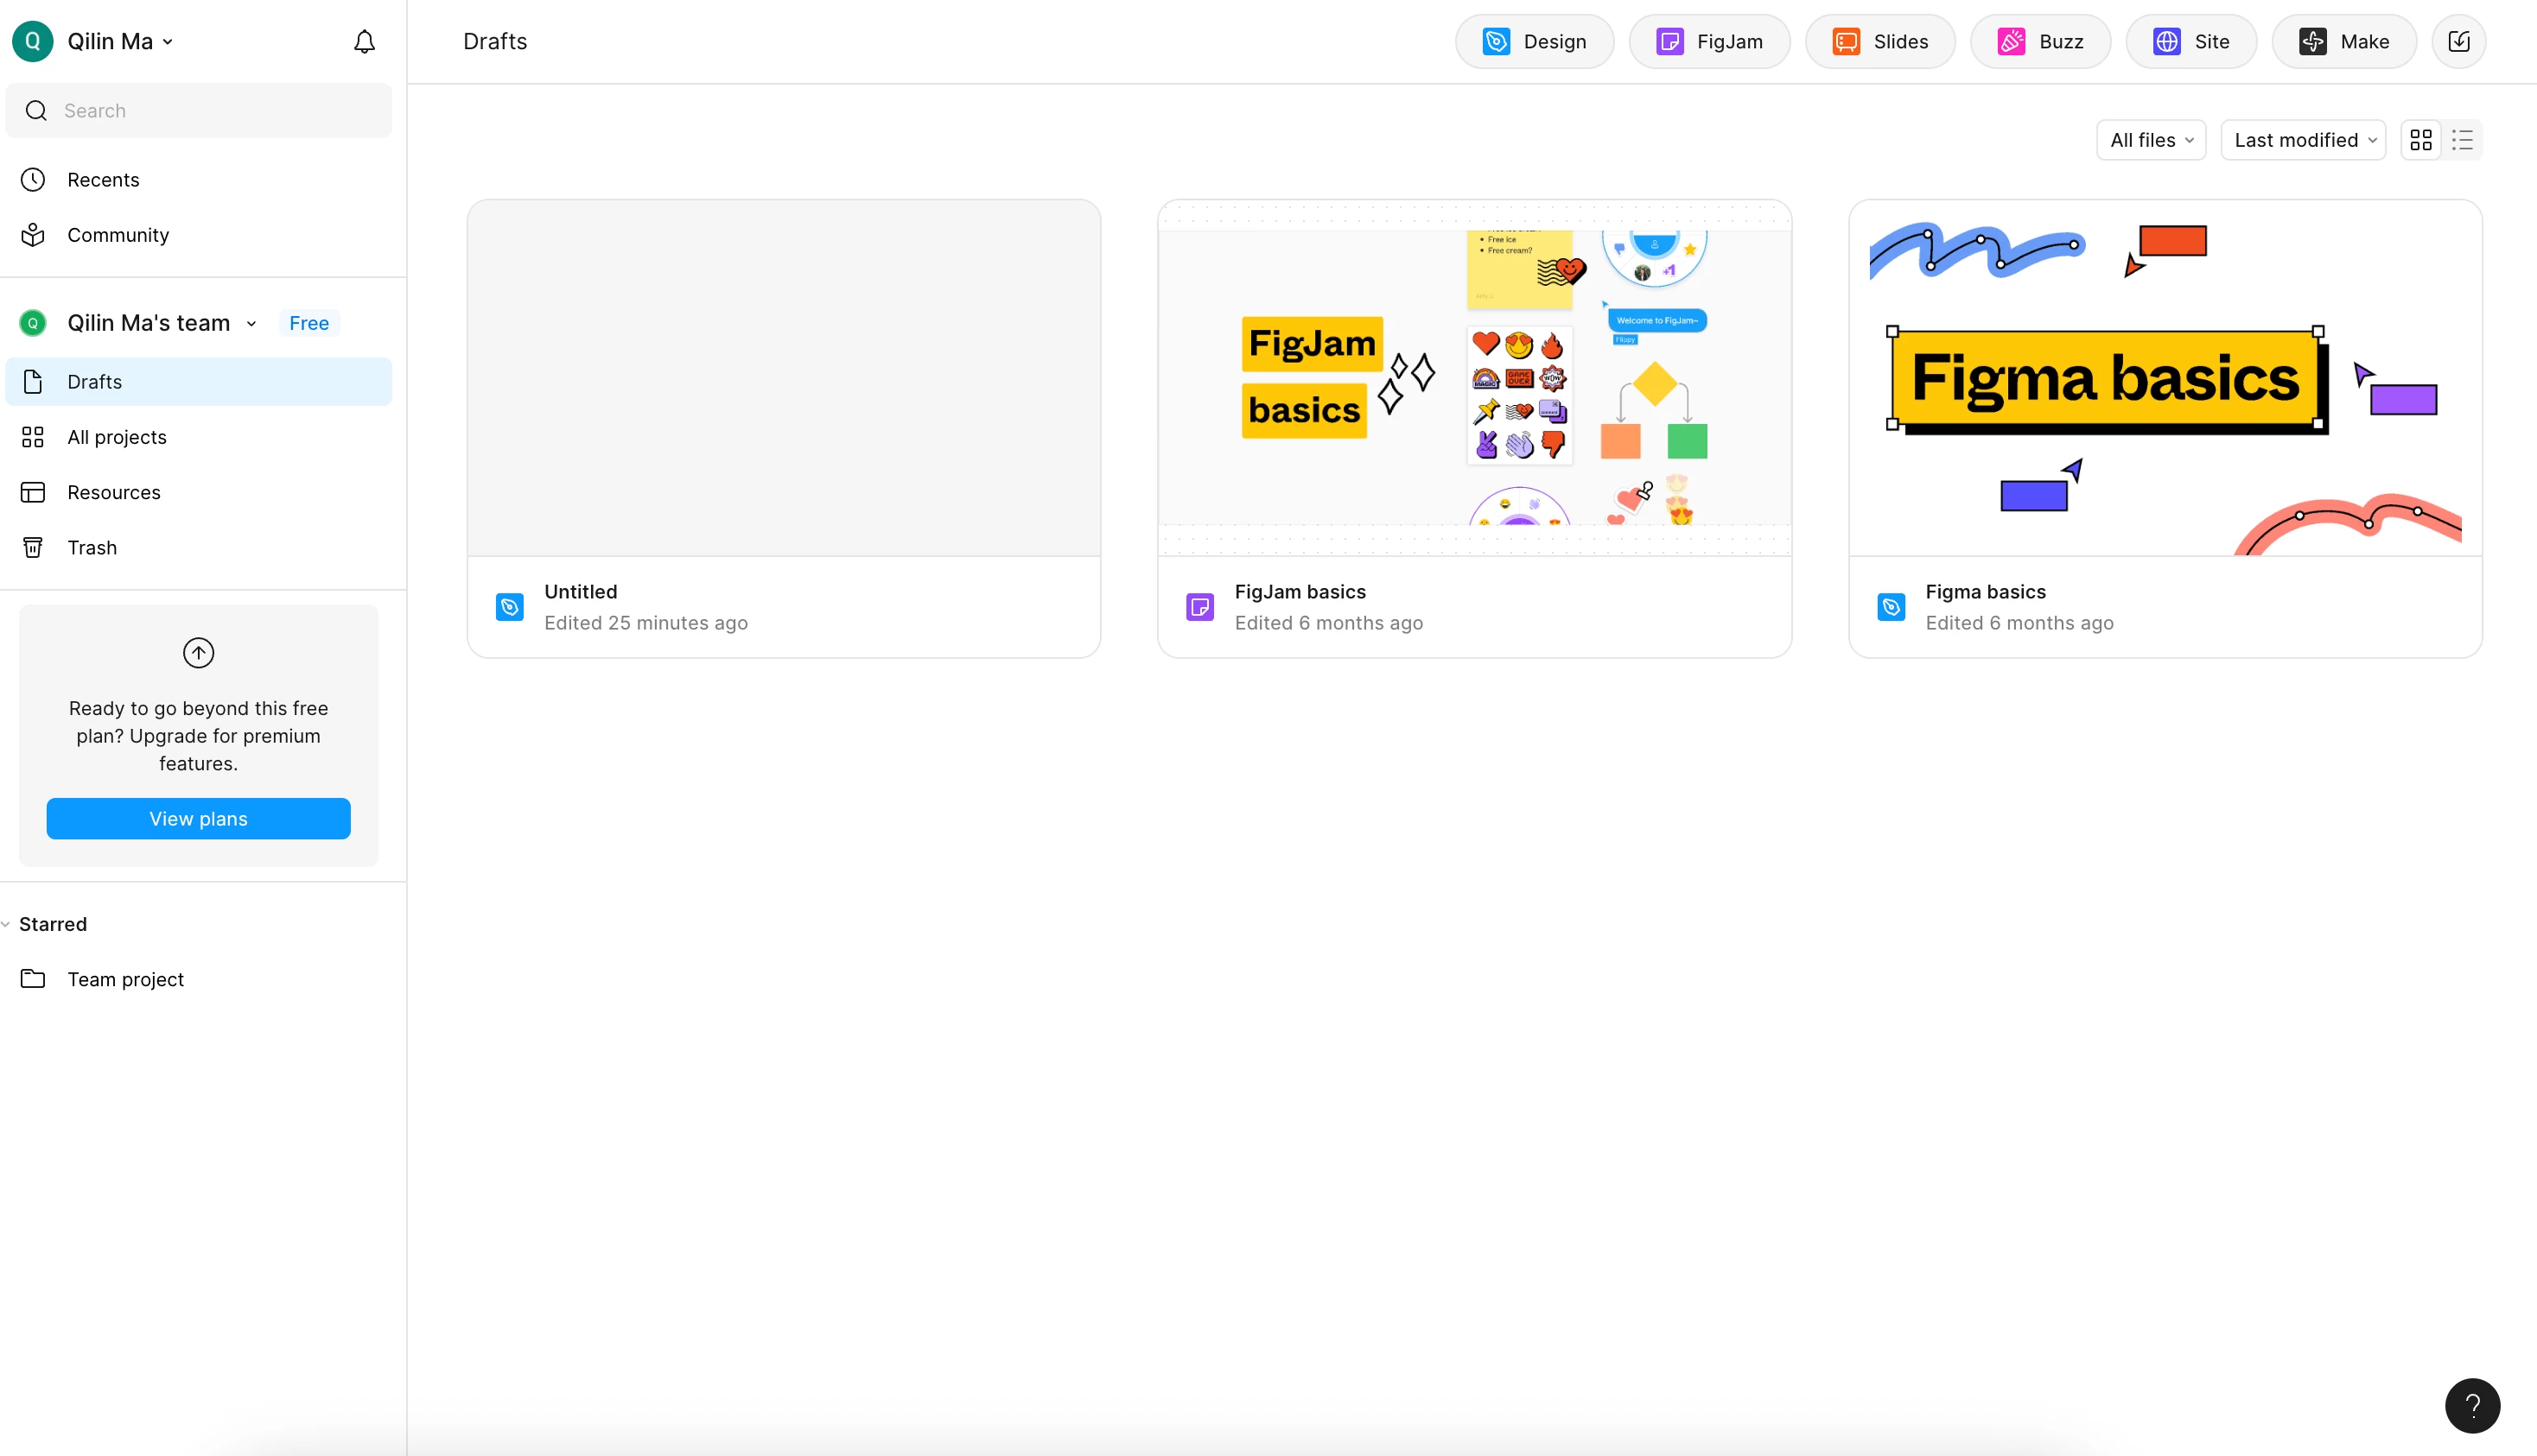Click the import file icon button
This screenshot has width=2537, height=1456.
tap(2458, 41)
